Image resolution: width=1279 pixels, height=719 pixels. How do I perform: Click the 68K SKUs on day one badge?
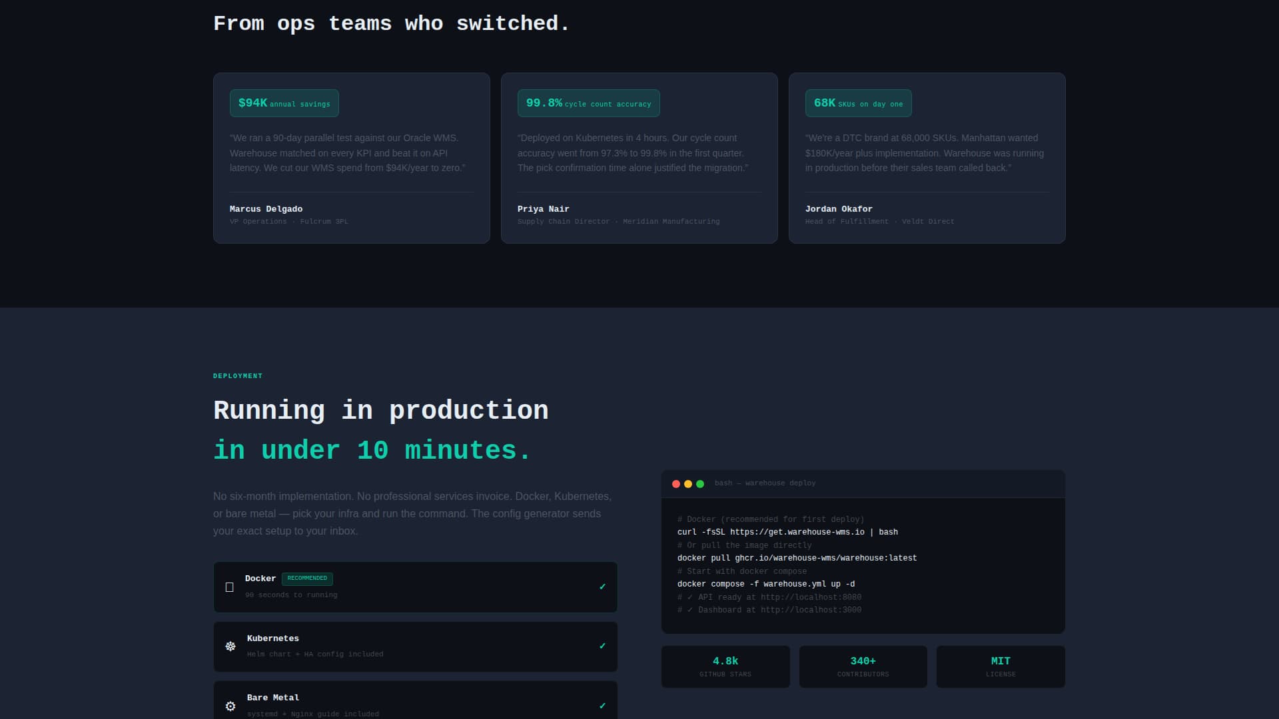859,103
